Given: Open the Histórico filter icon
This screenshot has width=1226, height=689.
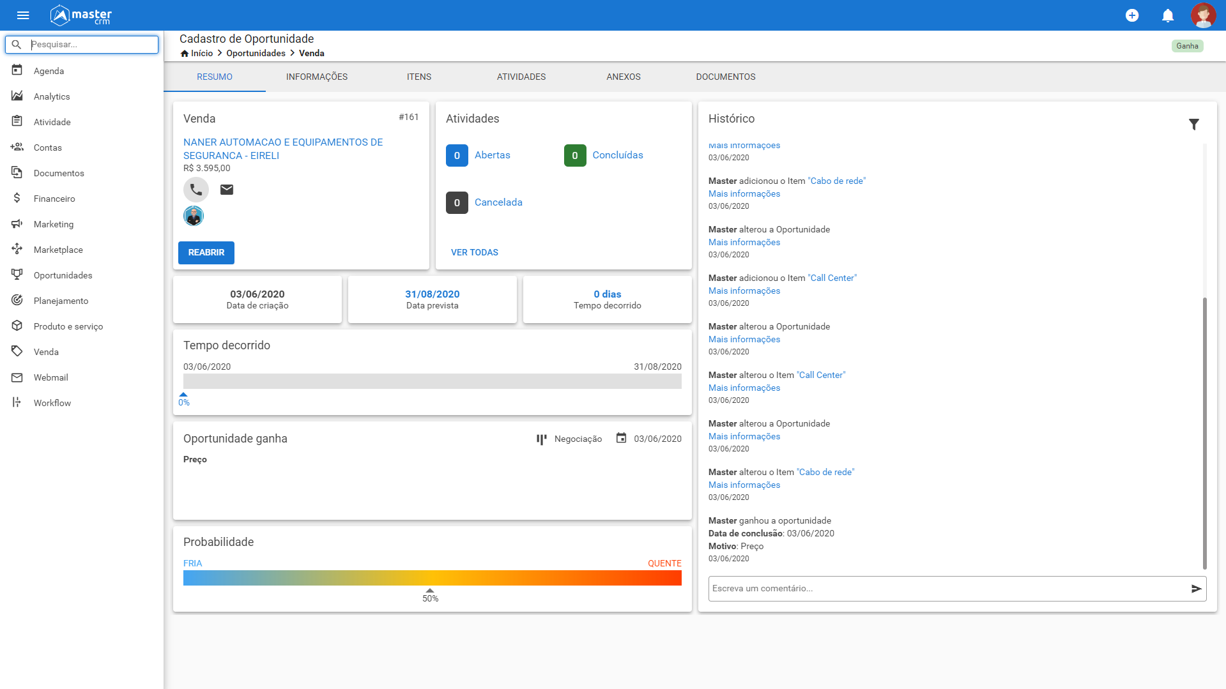Looking at the screenshot, I should (1193, 124).
